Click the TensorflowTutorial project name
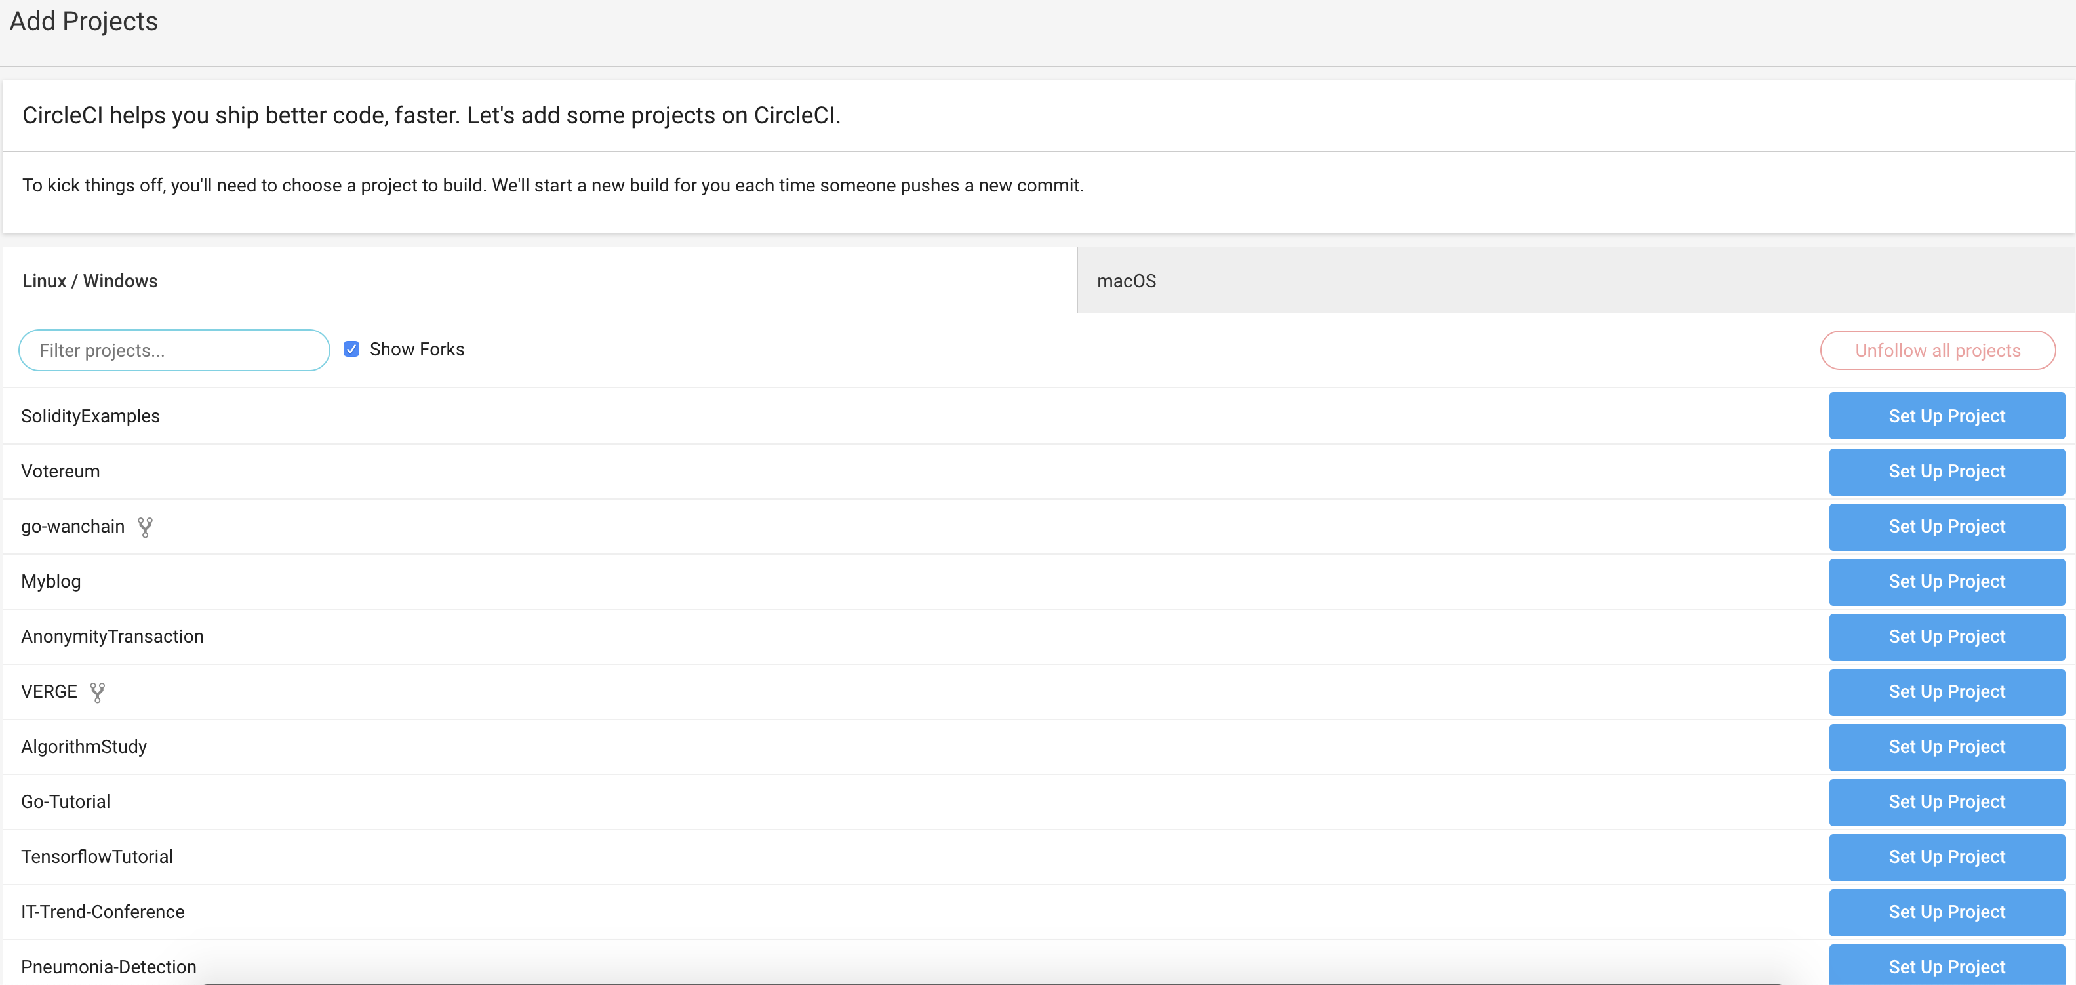This screenshot has height=985, width=2076. pyautogui.click(x=96, y=857)
